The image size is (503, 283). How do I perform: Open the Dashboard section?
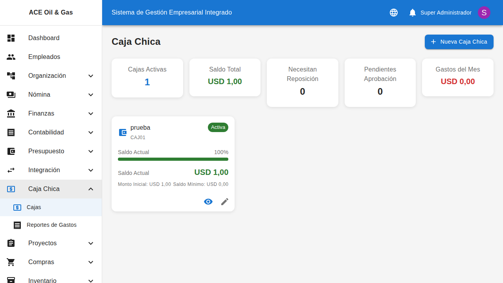point(44,38)
